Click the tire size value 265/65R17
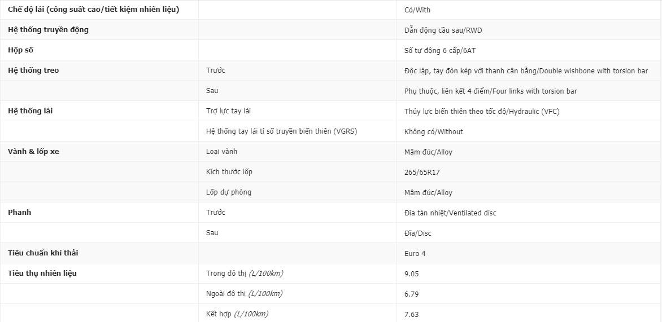The width and height of the screenshot is (662, 322). 422,172
